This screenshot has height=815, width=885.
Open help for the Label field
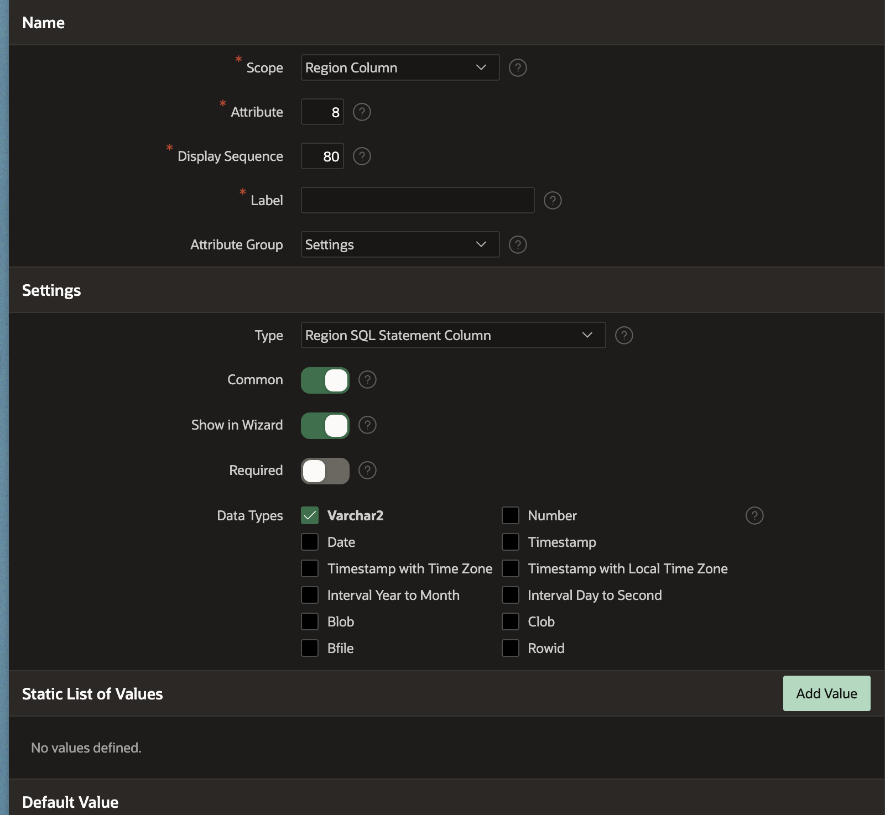[x=553, y=200]
